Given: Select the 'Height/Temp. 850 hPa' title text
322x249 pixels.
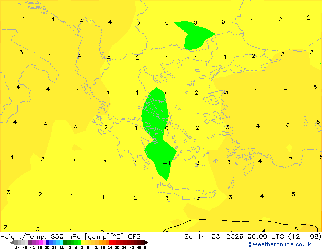Looking at the screenshot, I should [x=40, y=237].
